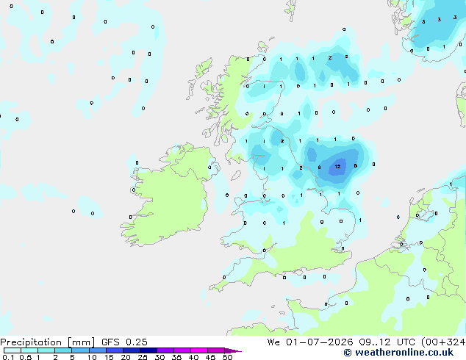
Task: Click the '12' precipitation value on map
Action: pos(337,166)
